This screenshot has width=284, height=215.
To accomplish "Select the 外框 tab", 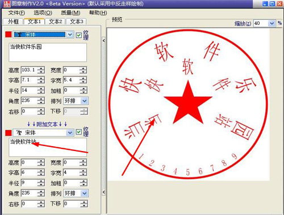I will 13,21.
